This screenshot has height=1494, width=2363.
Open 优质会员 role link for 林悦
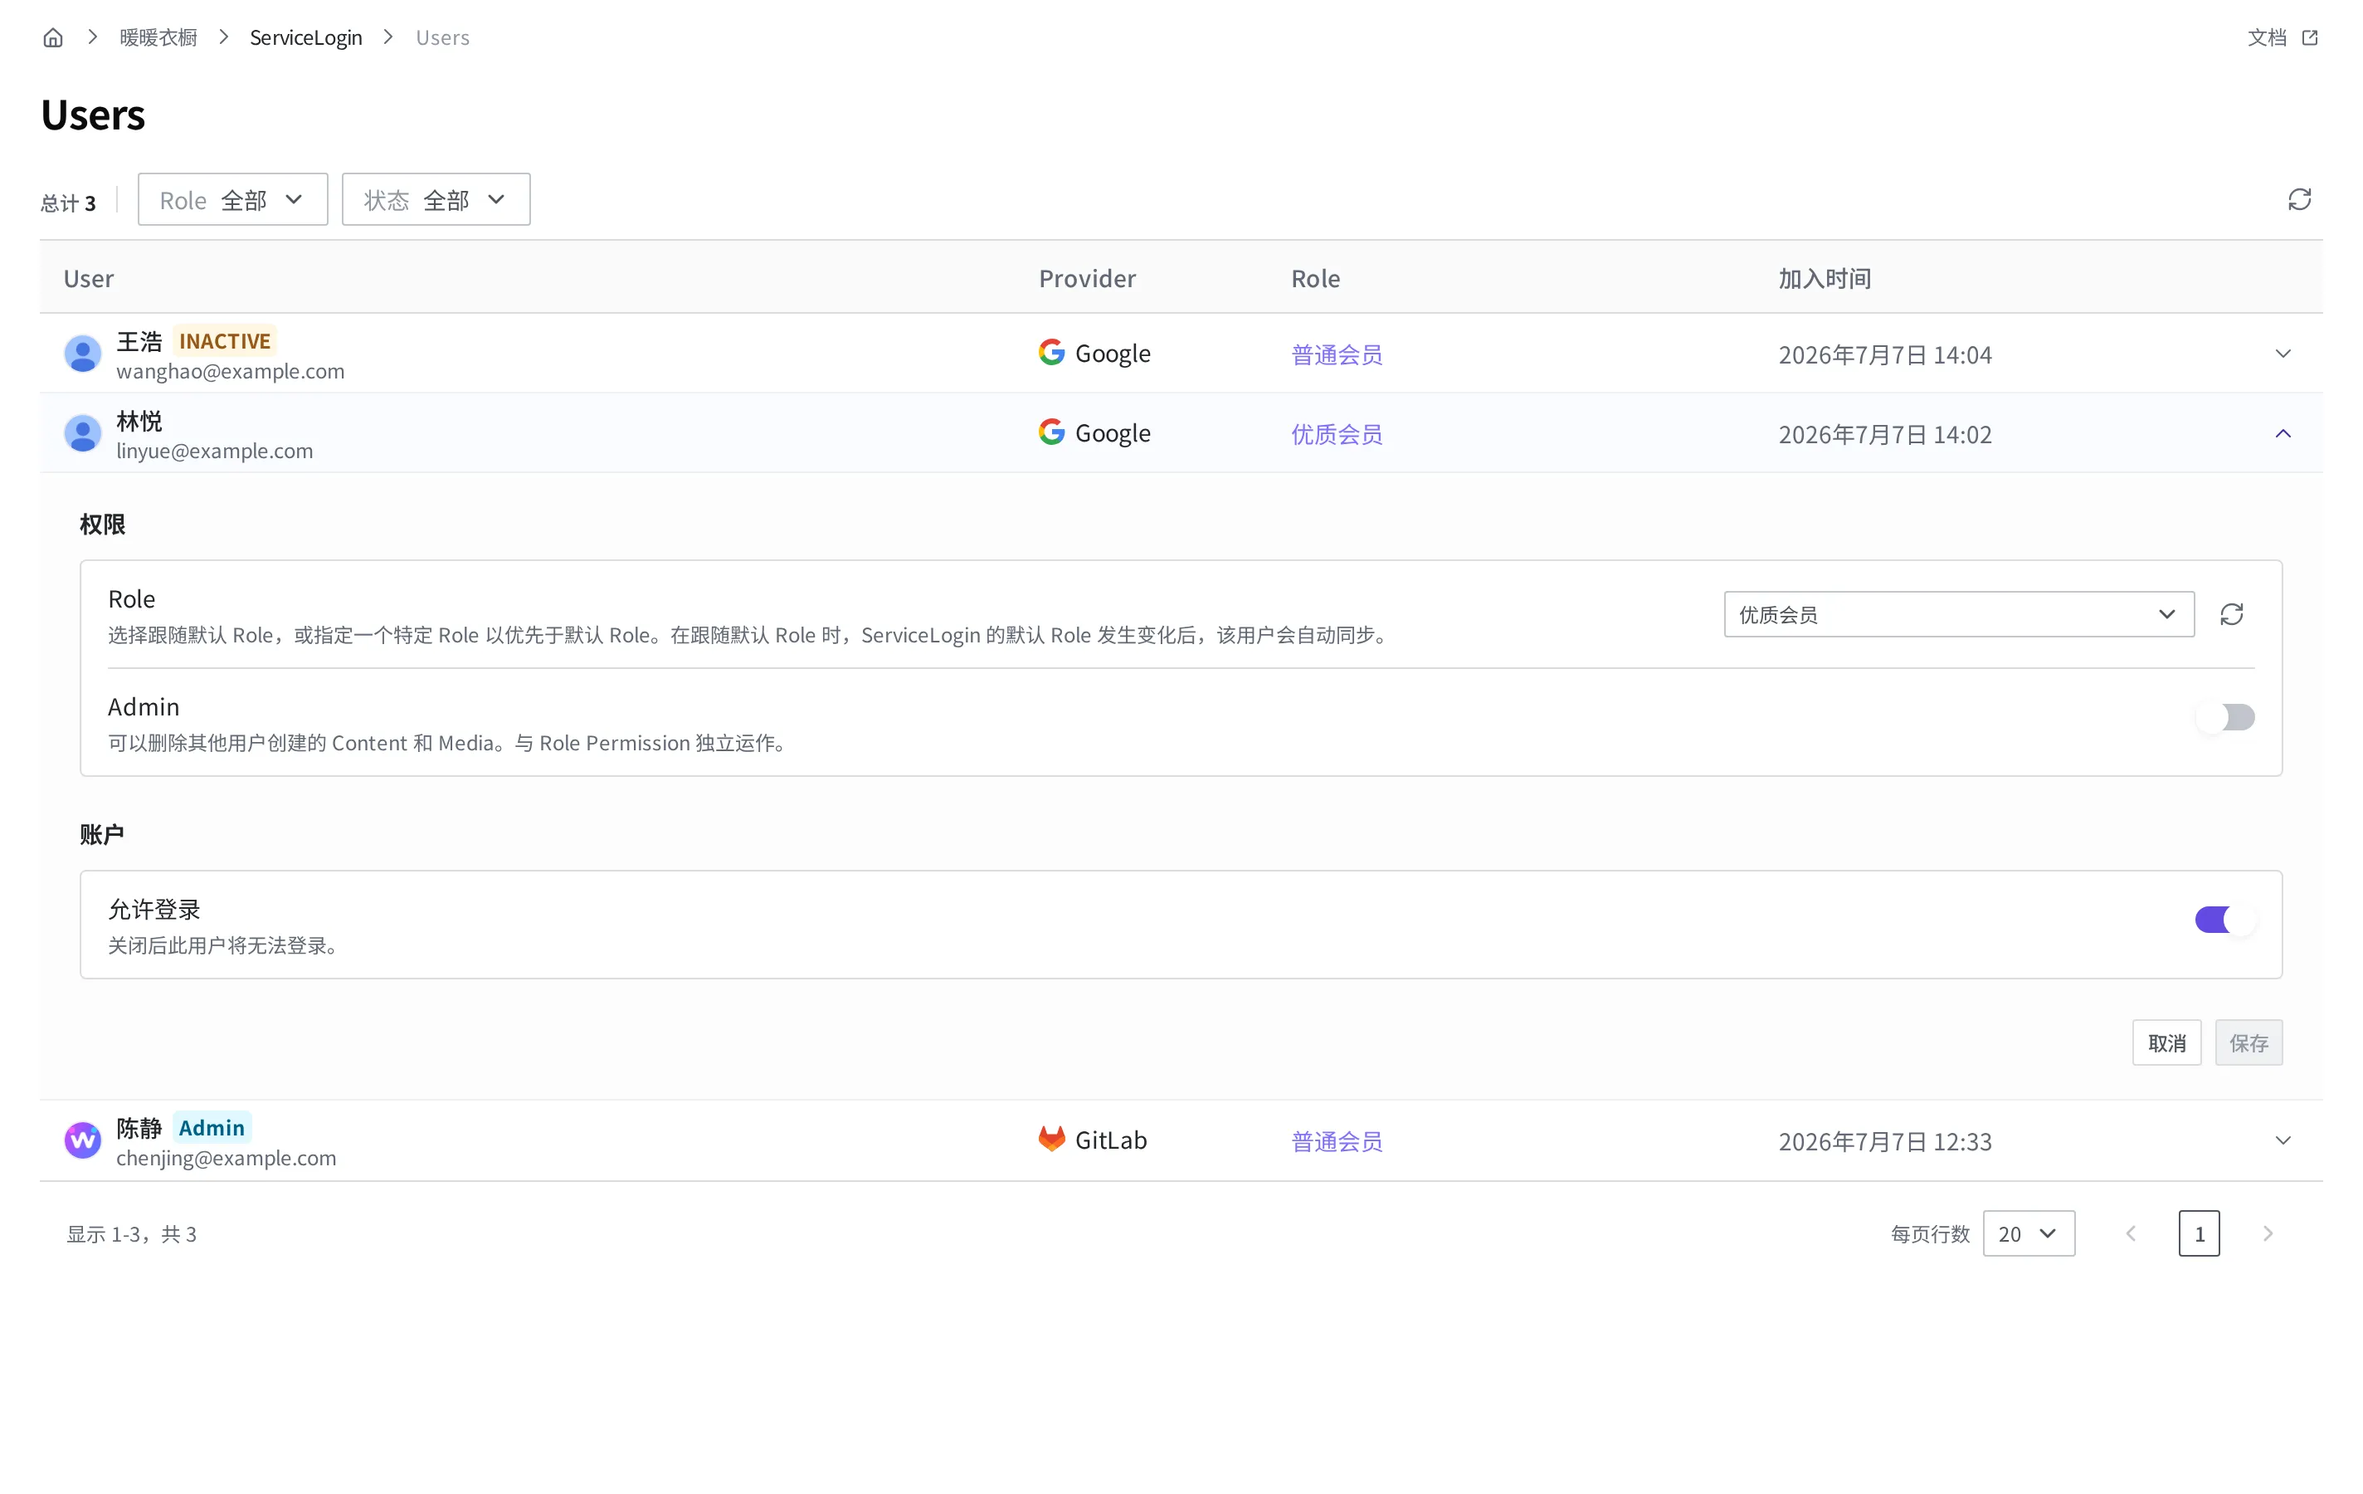point(1337,434)
